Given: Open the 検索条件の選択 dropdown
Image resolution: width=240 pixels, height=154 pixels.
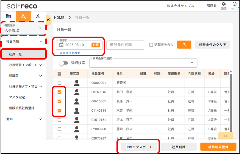Looking at the screenshot, I should (x=143, y=63).
